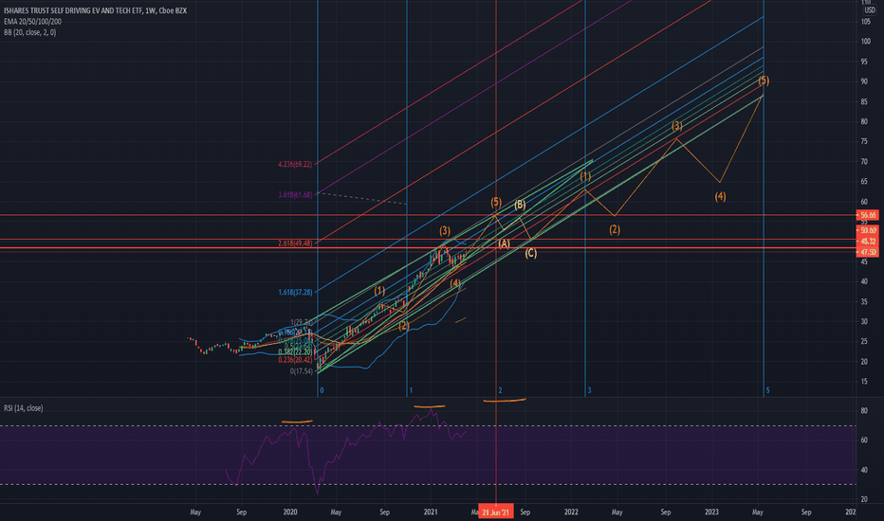The width and height of the screenshot is (884, 521).
Task: Click the 0(17.54) Fibonacci level label
Action: pyautogui.click(x=301, y=371)
